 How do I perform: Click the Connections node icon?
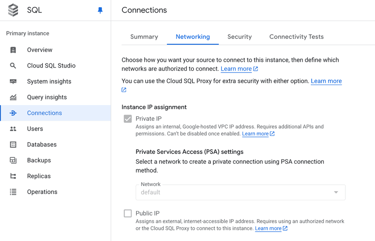13,113
